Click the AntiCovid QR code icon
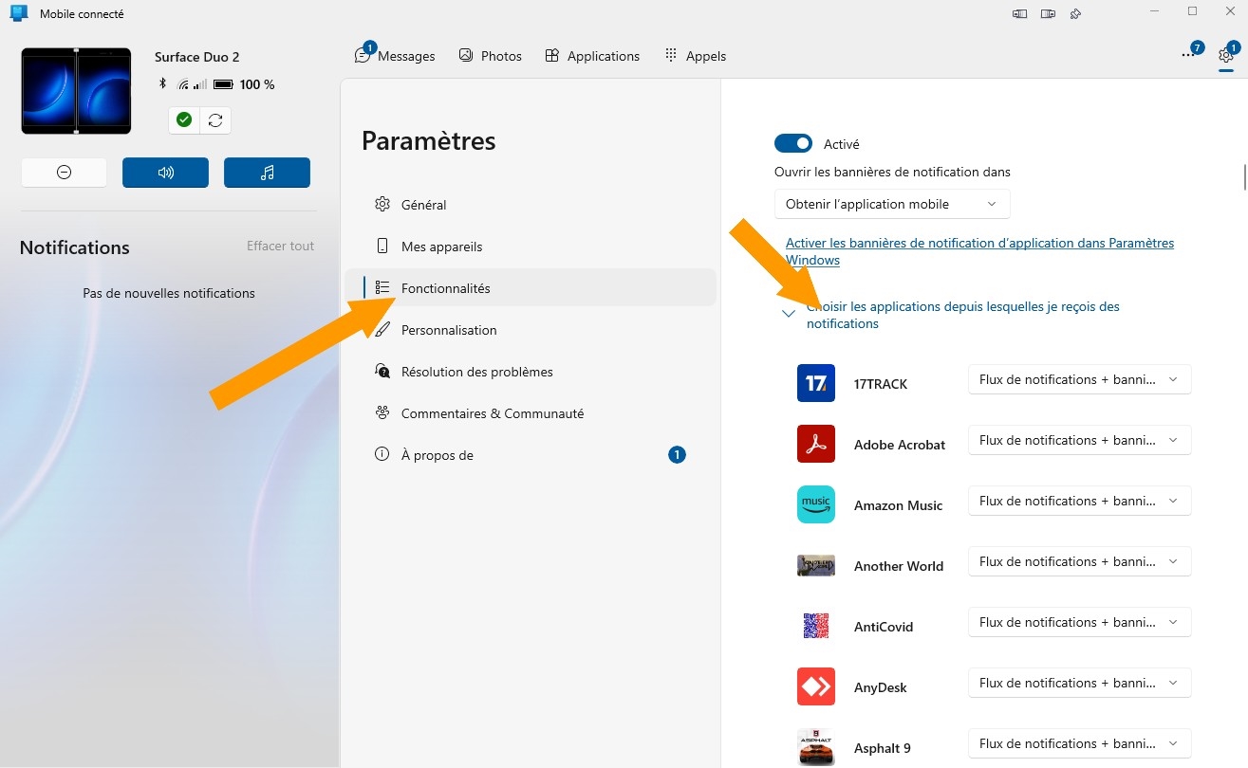 pyautogui.click(x=816, y=626)
